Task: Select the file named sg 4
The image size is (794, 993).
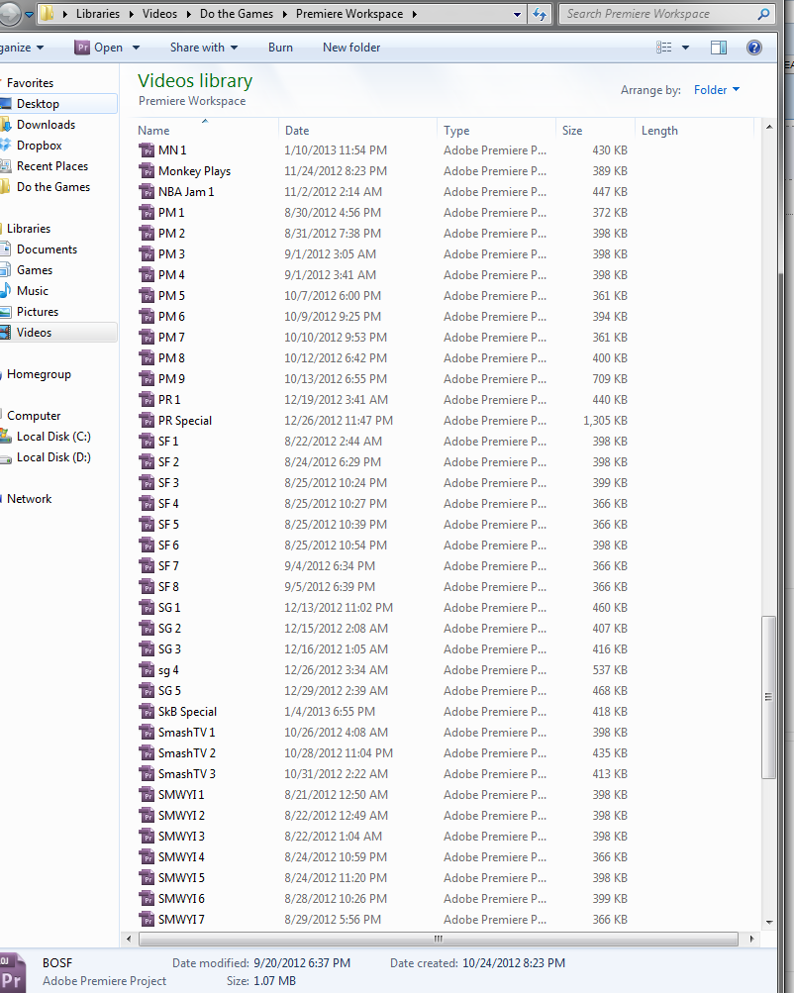Action: tap(168, 670)
